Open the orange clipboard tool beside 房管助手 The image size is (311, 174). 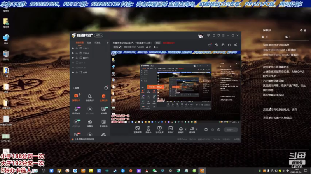click(103, 98)
